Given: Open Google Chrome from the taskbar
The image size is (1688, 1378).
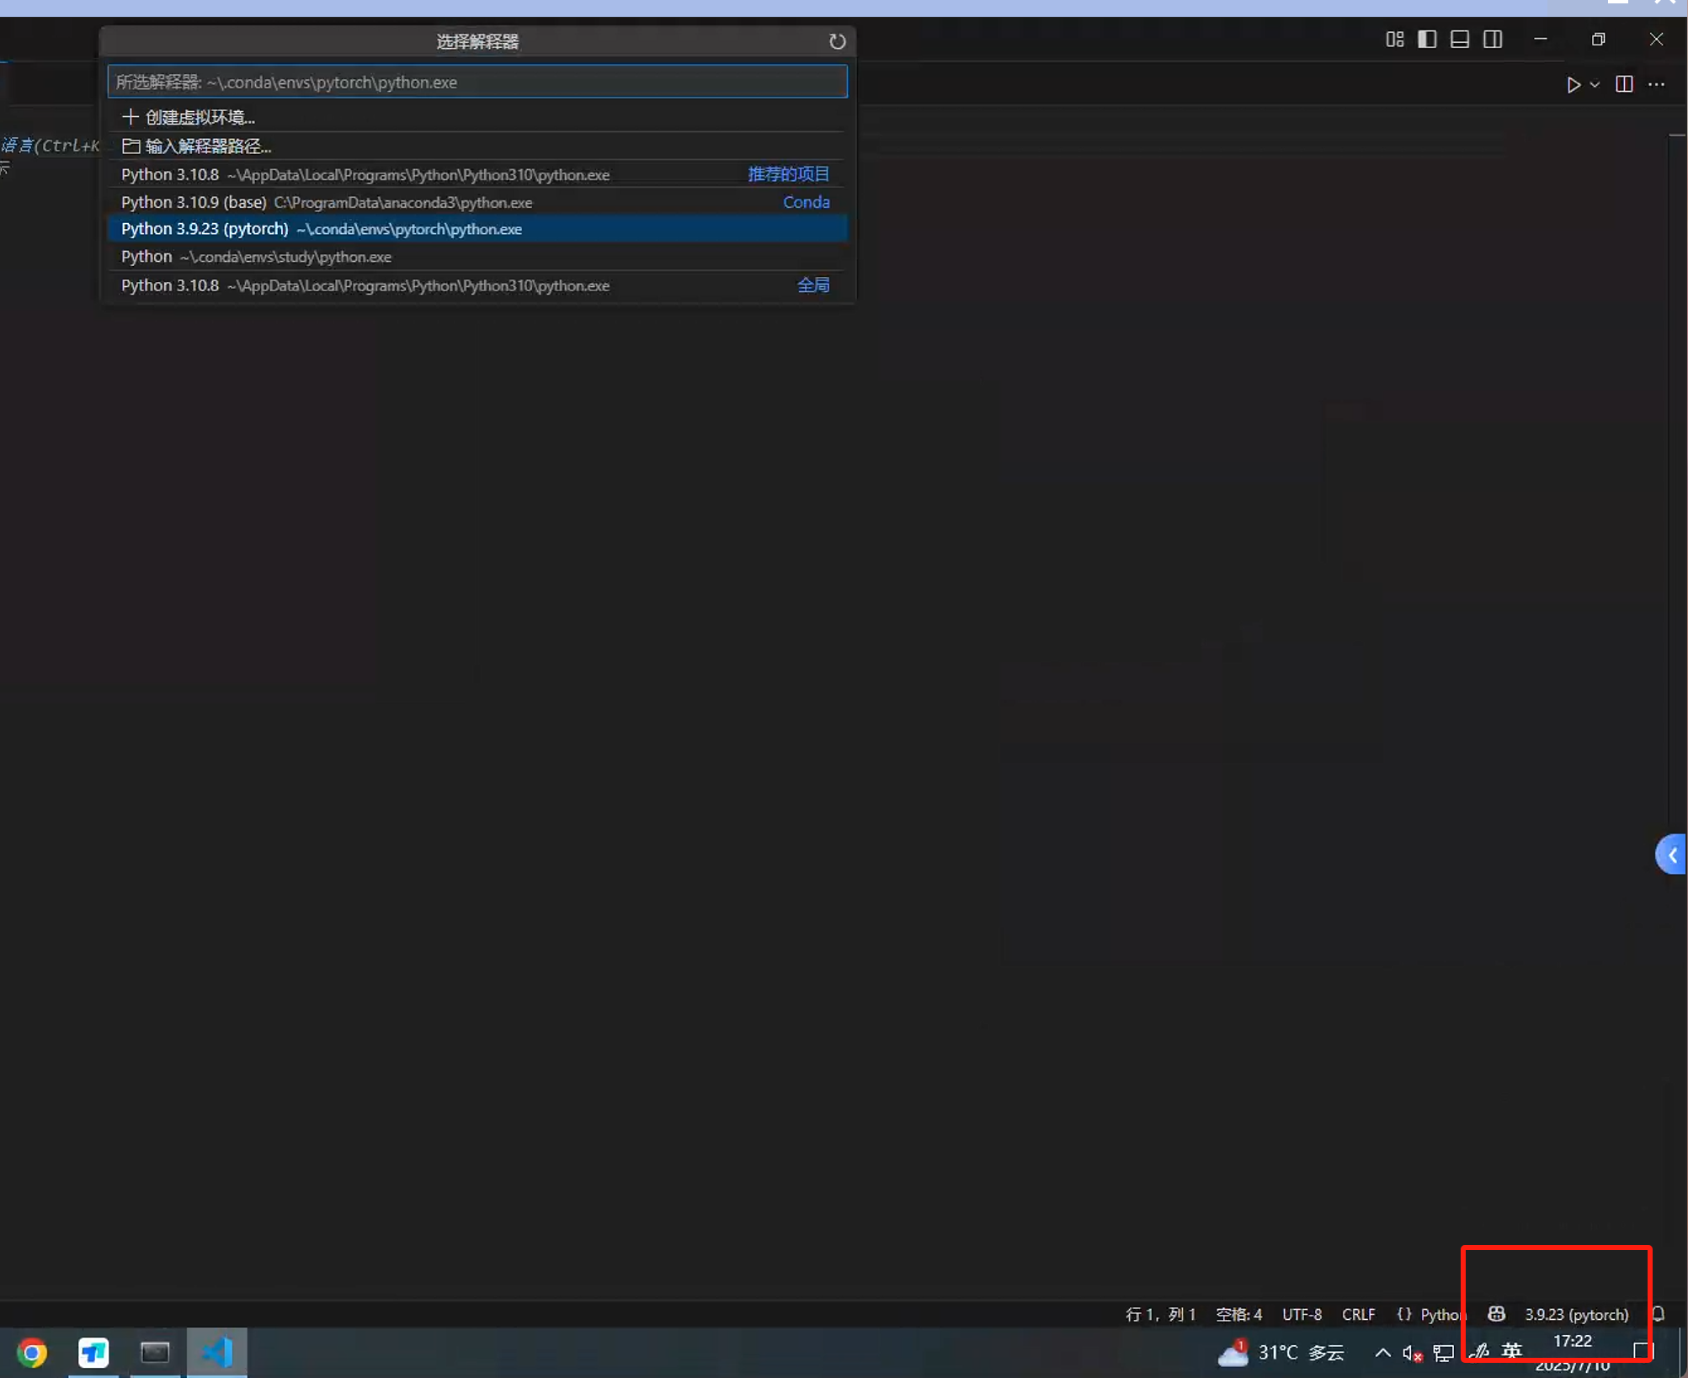Looking at the screenshot, I should point(32,1353).
